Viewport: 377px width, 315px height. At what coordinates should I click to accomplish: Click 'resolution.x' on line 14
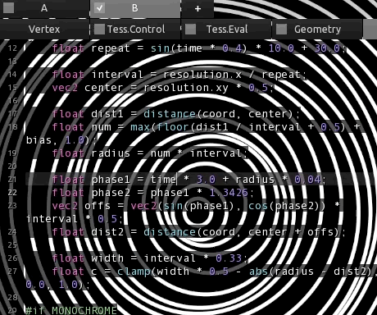(202, 75)
